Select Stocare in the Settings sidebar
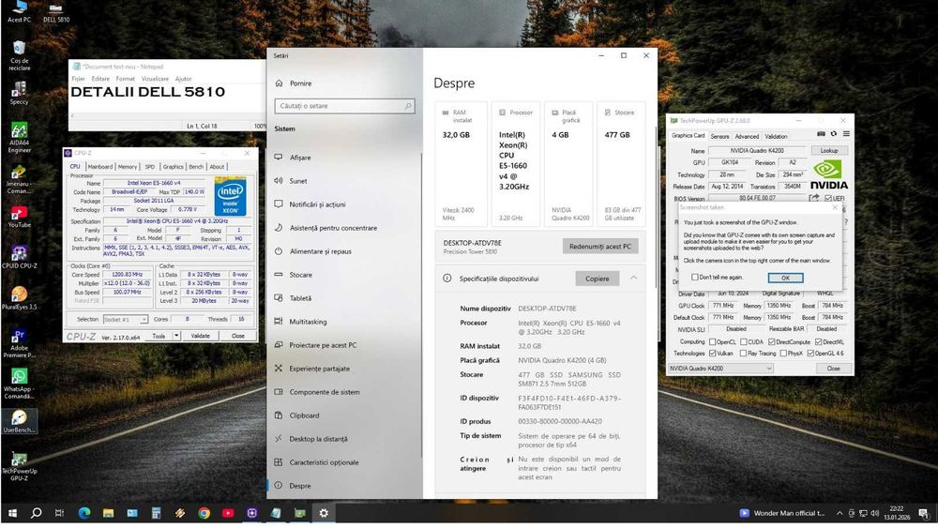This screenshot has width=938, height=528. click(x=344, y=275)
